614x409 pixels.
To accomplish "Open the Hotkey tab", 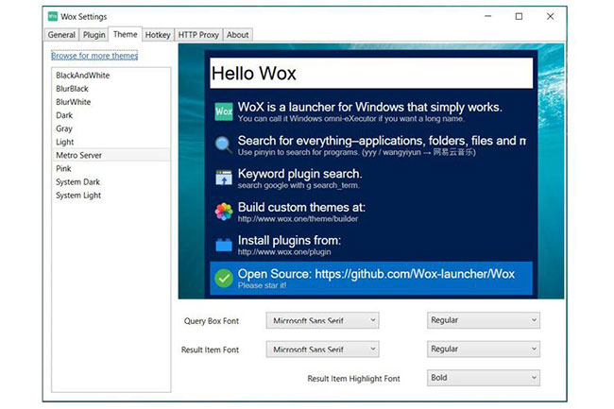I will (158, 35).
